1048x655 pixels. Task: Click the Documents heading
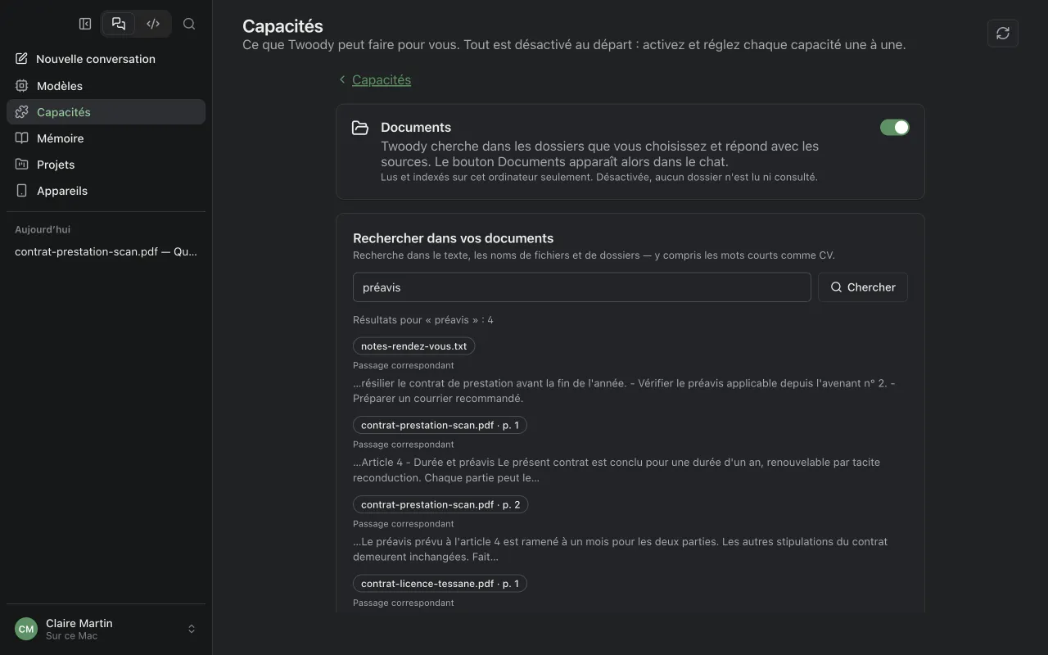[416, 127]
